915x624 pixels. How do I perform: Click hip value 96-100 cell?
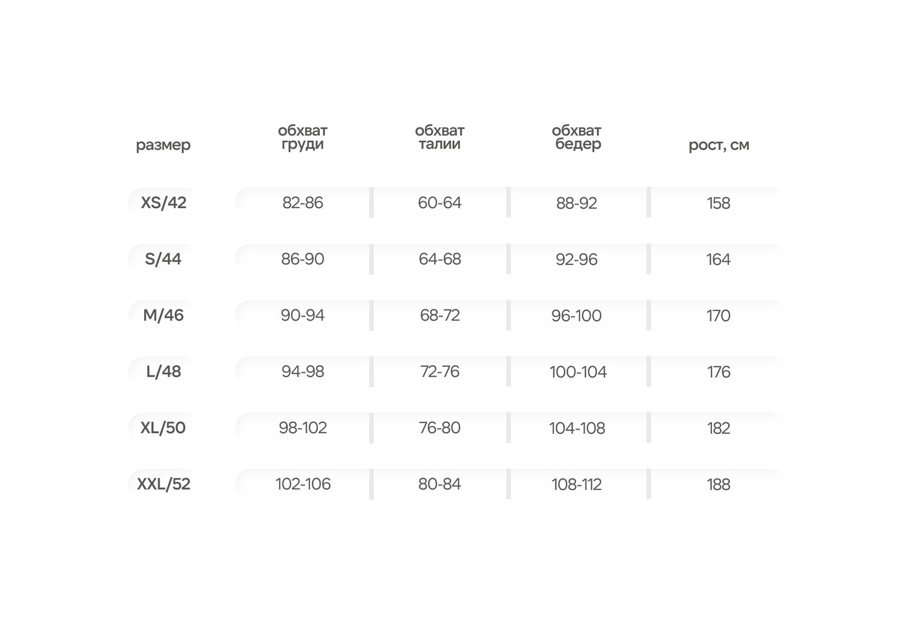pos(576,316)
